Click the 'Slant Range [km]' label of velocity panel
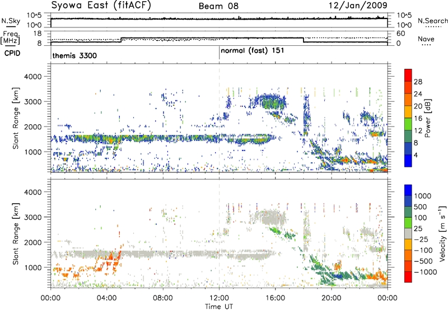This screenshot has width=448, height=310. click(16, 234)
